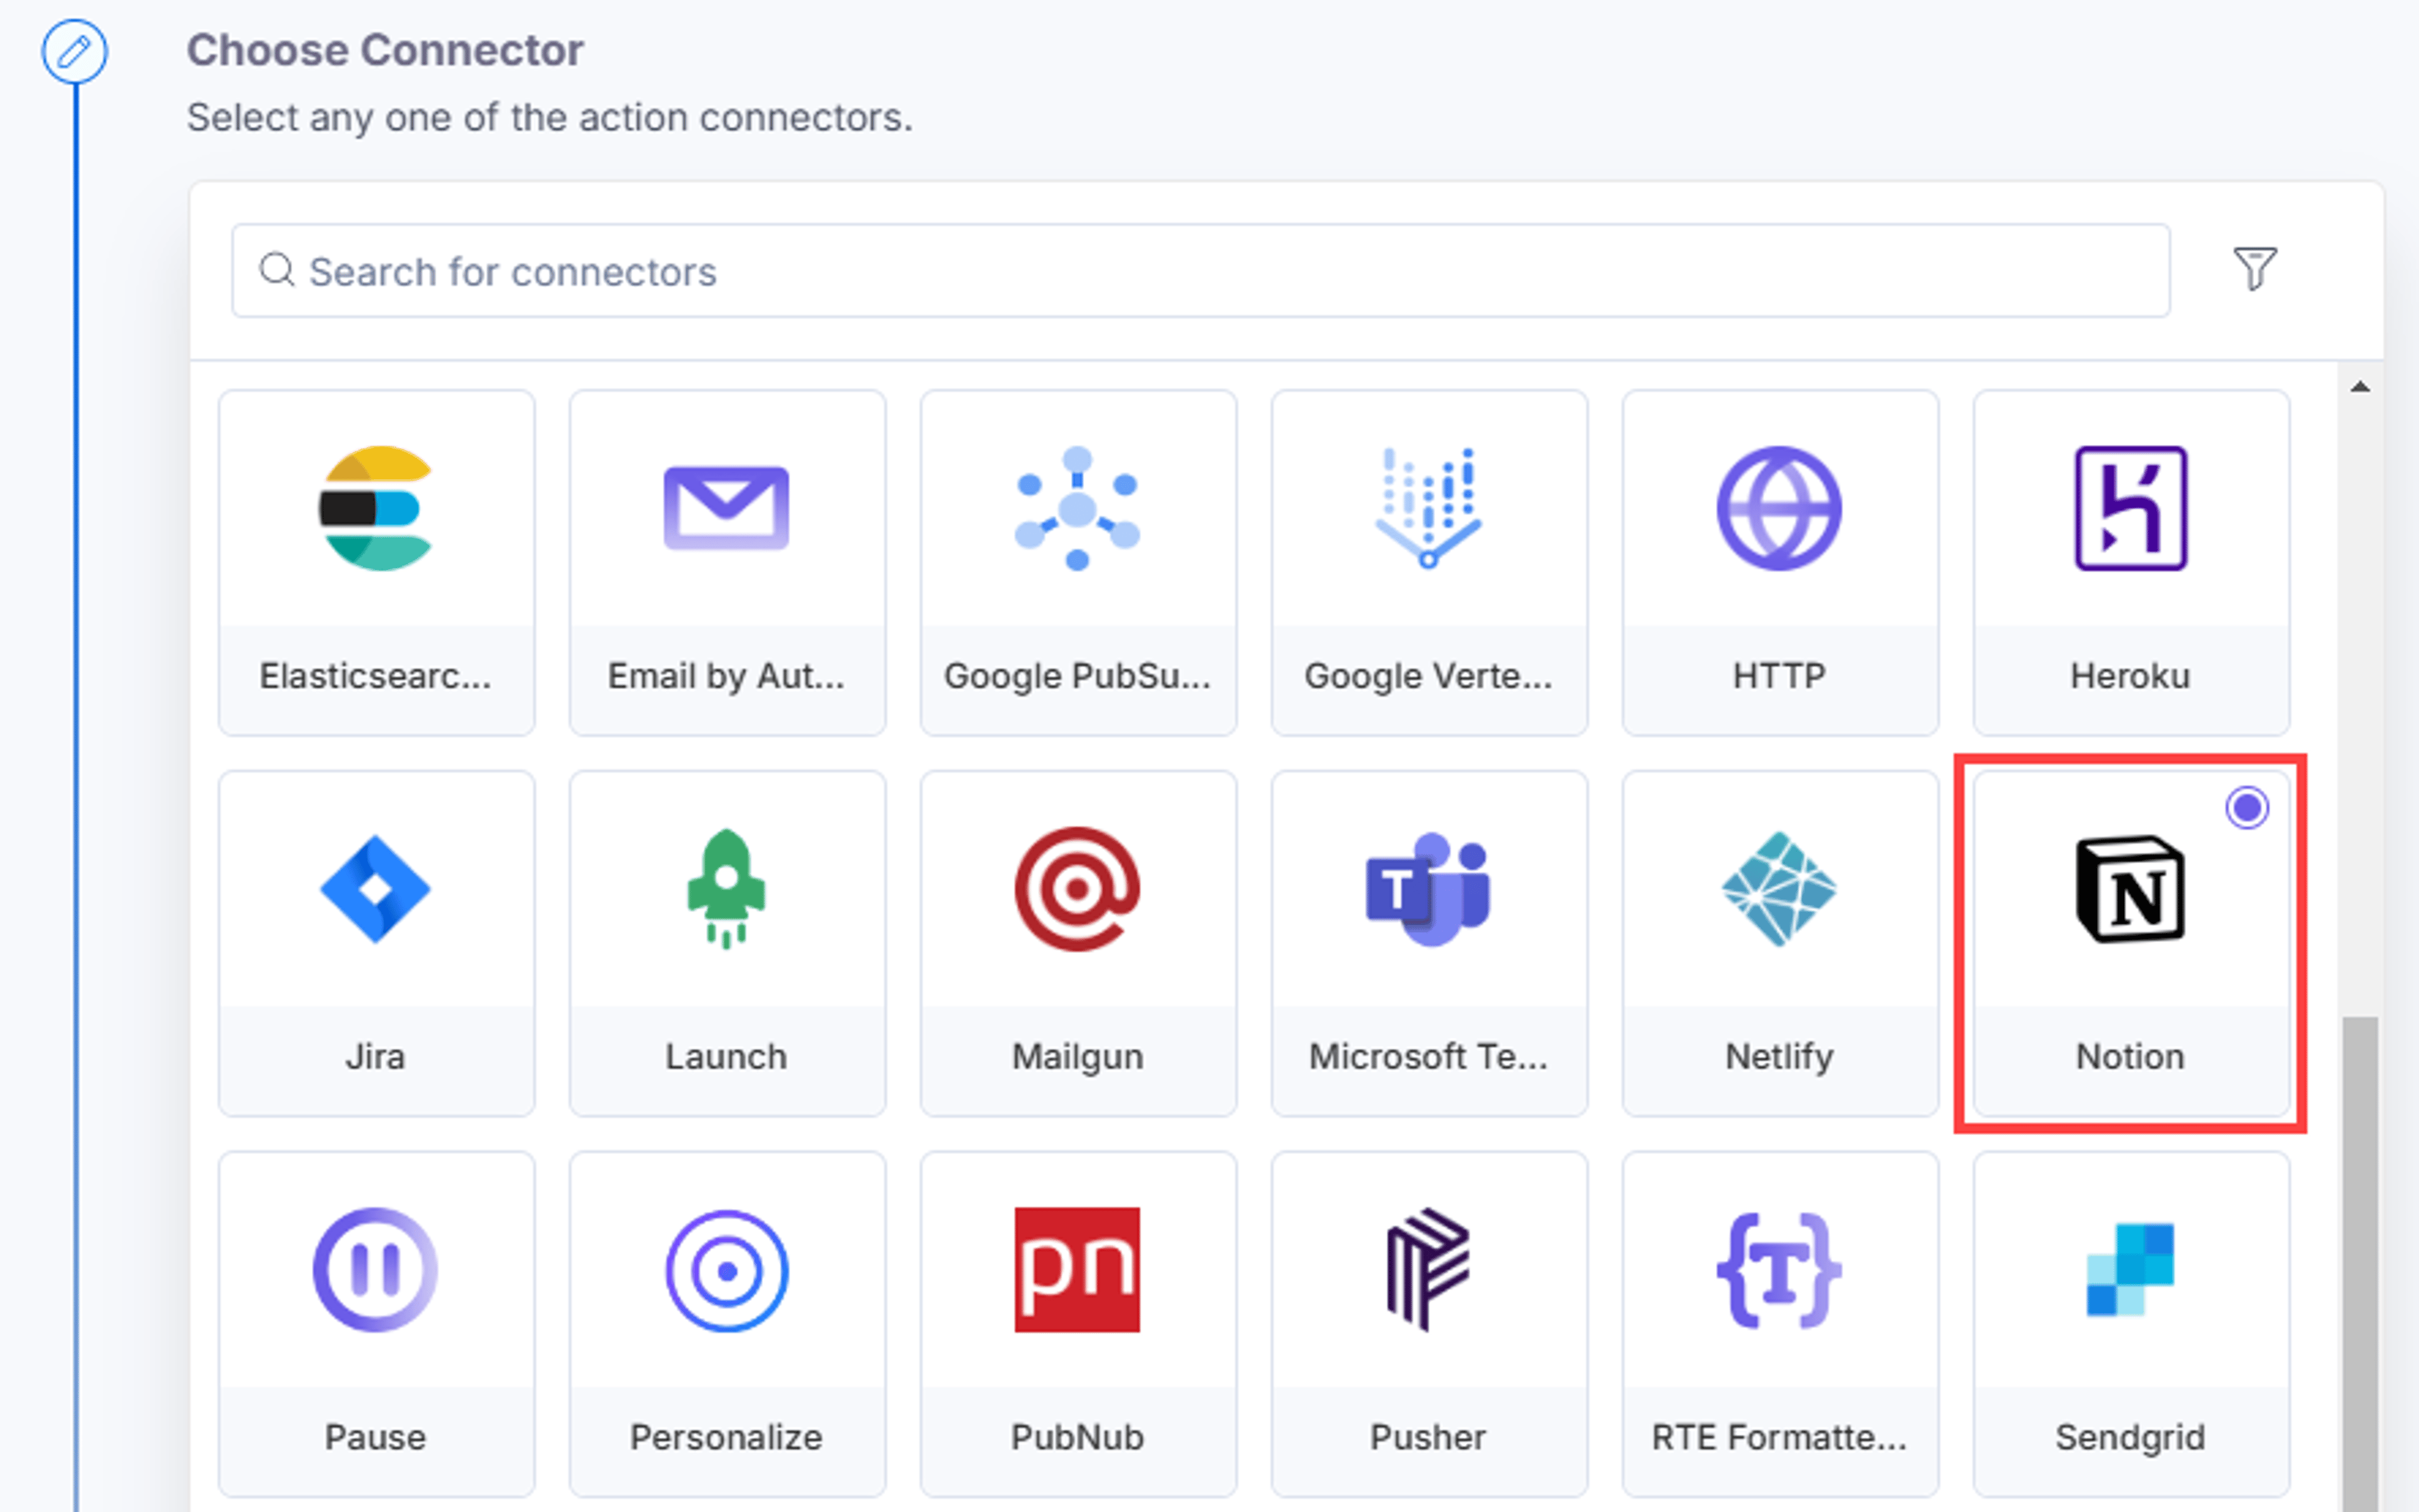Pick the Mailgun connector icon
The image size is (2419, 1512).
coord(1077,888)
